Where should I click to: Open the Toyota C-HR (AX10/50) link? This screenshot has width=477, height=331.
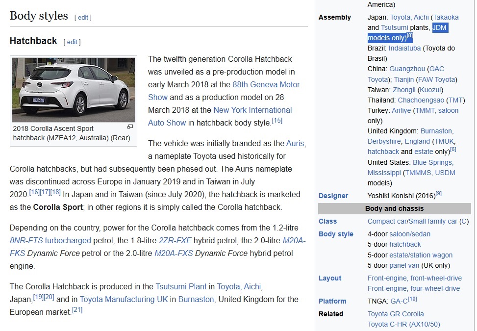pyautogui.click(x=403, y=325)
